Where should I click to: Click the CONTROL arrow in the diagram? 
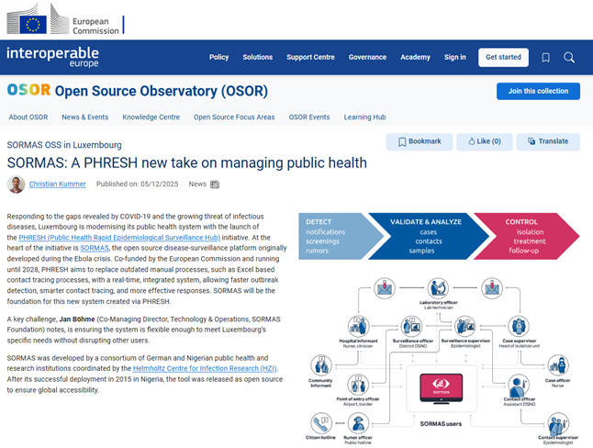point(526,236)
